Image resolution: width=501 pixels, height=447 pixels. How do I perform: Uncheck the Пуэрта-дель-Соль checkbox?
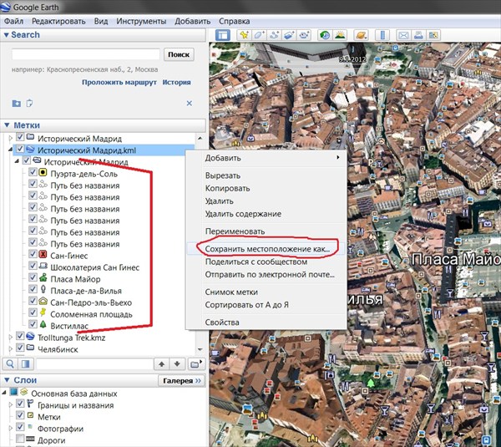pos(33,172)
